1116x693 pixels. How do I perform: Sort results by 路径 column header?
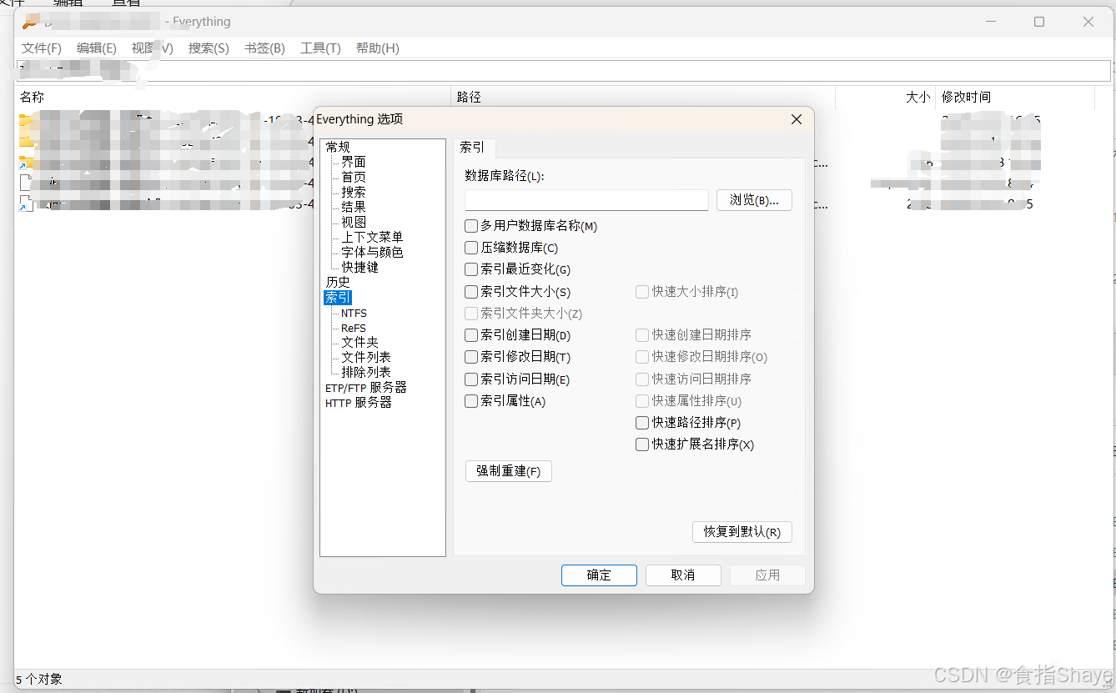click(x=643, y=98)
